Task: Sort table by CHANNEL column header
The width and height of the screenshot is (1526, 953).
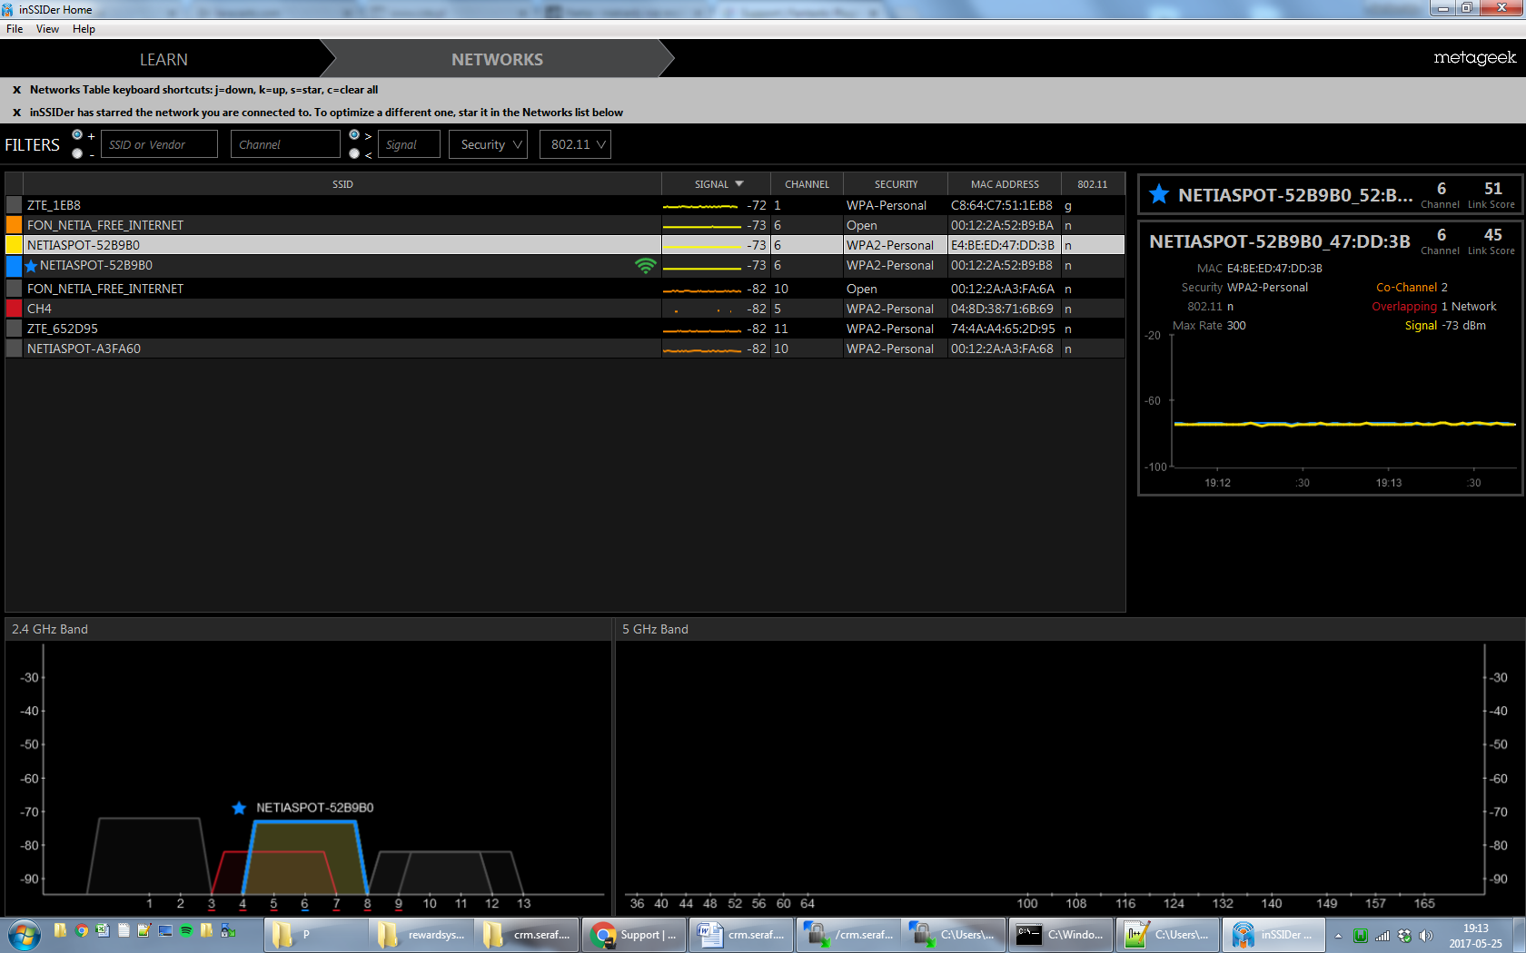Action: [x=807, y=183]
